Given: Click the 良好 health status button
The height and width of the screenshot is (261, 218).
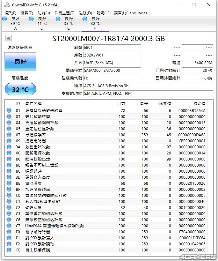Looking at the screenshot, I should [x=20, y=62].
